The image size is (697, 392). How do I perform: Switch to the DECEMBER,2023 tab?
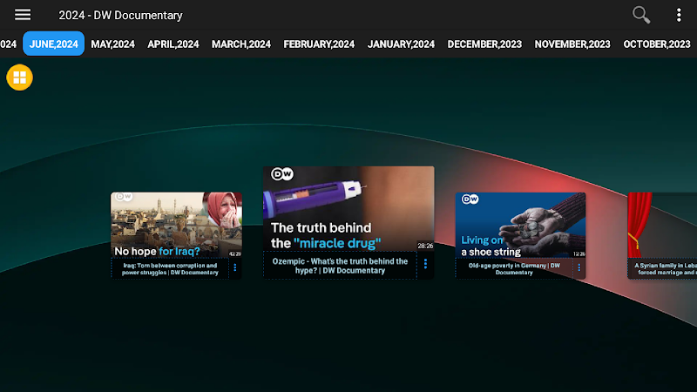click(484, 44)
